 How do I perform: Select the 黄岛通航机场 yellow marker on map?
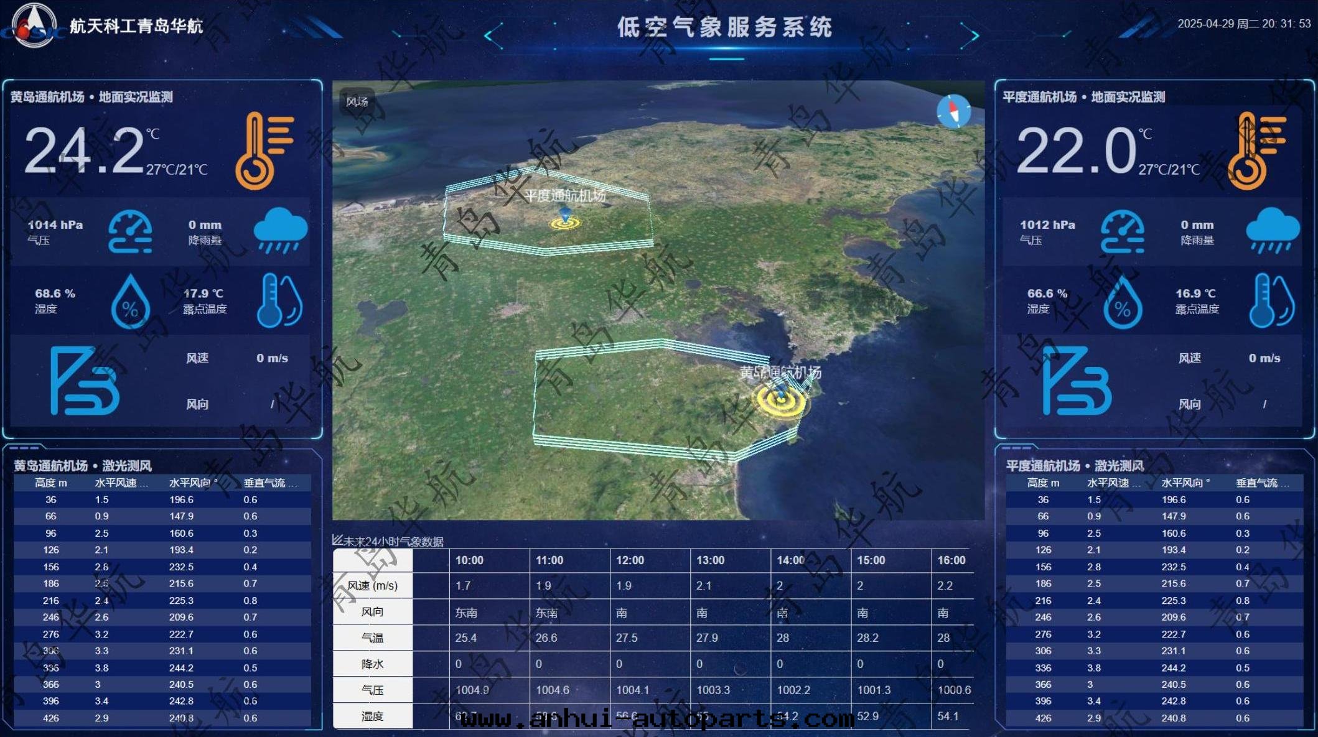[x=780, y=399]
